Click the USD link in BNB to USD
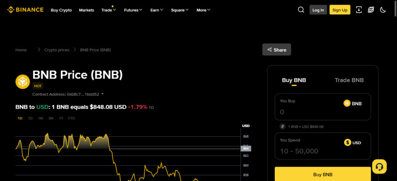The image size is (397, 181). click(x=42, y=107)
